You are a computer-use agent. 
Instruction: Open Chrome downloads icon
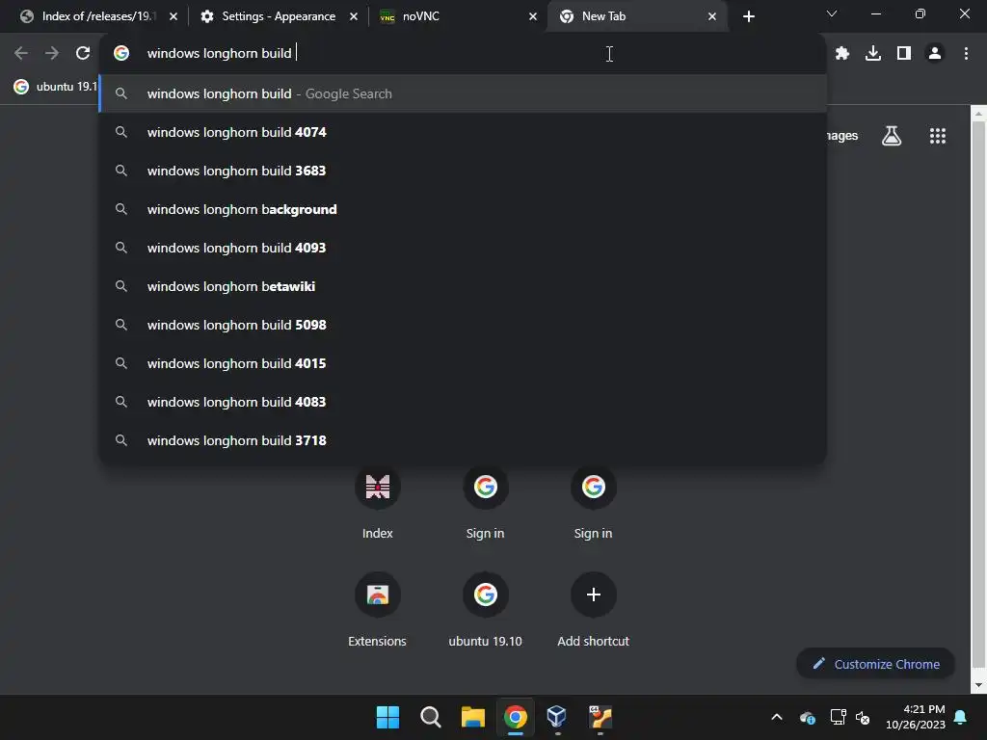coord(873,54)
